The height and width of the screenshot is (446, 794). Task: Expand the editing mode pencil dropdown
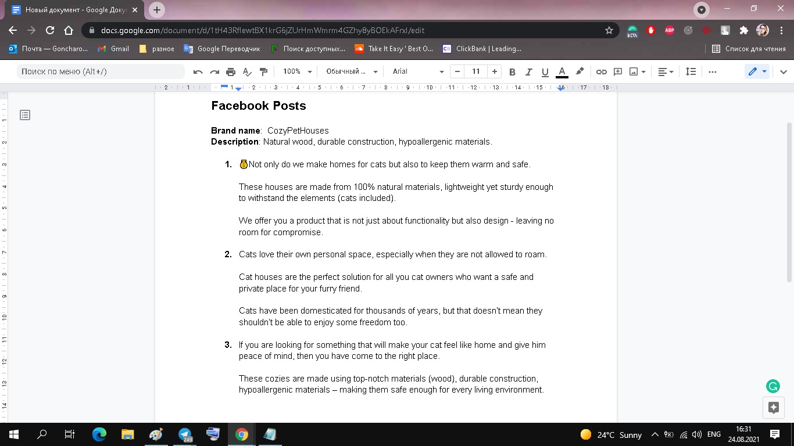(757, 71)
